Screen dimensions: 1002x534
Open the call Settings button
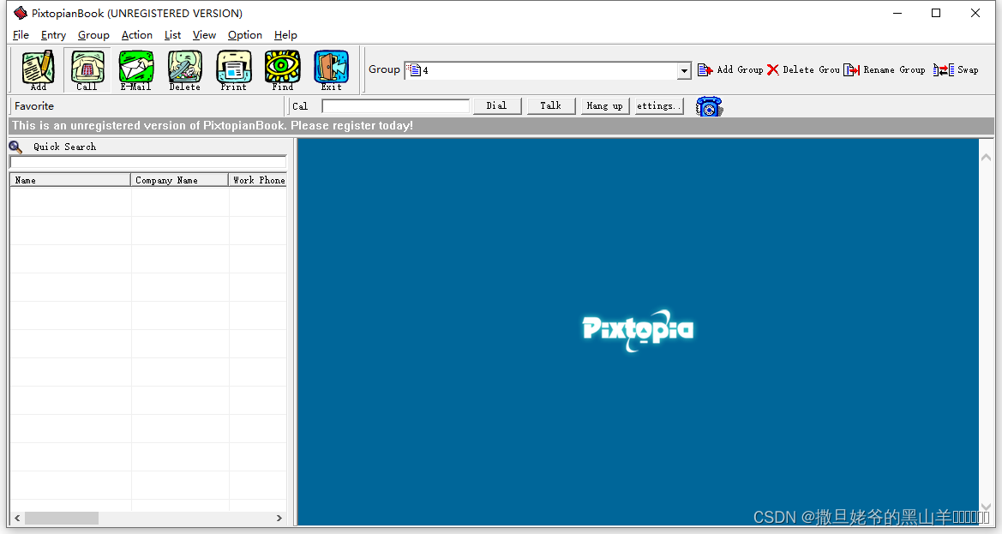tap(659, 106)
